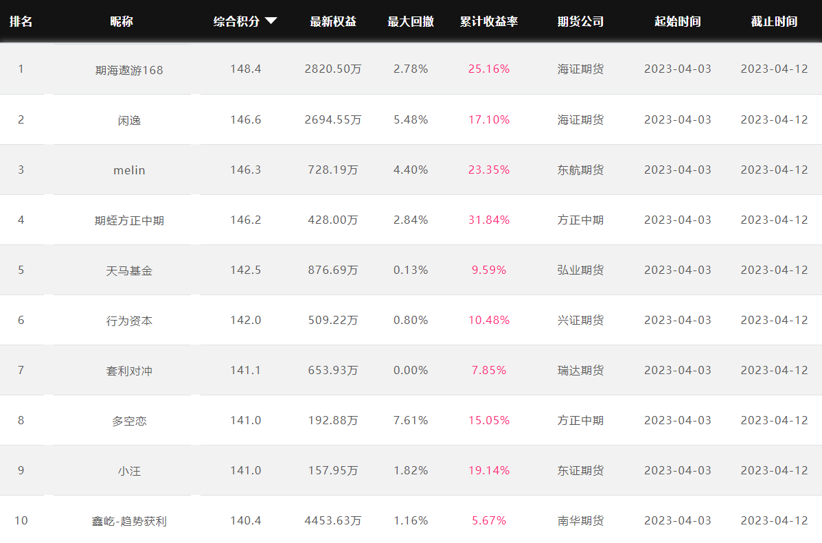Viewport: 822px width, 543px height.
Task: Select company 弘业期货
Action: coord(580,270)
